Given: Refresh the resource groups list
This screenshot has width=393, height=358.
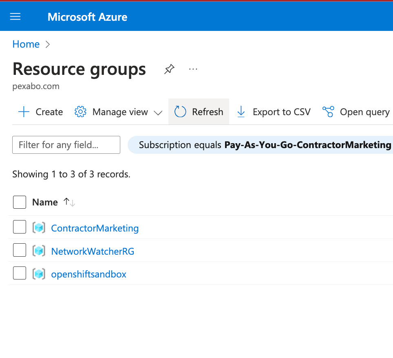Looking at the screenshot, I should pos(199,111).
